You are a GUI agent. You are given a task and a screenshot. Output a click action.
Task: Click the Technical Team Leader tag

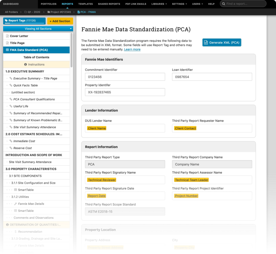192,180
